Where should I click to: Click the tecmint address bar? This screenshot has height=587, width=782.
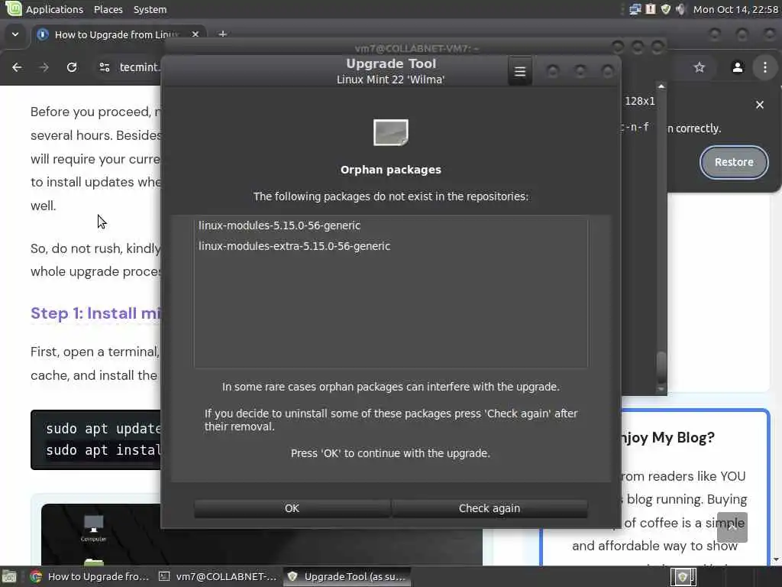[139, 67]
